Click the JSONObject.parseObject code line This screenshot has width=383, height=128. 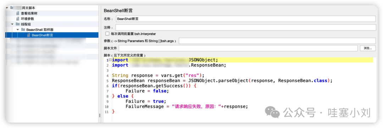222,81
